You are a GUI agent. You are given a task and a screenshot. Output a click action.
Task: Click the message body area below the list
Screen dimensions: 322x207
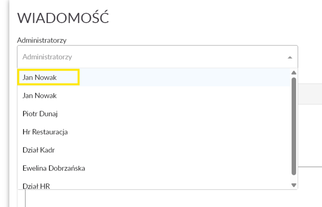coord(144,199)
